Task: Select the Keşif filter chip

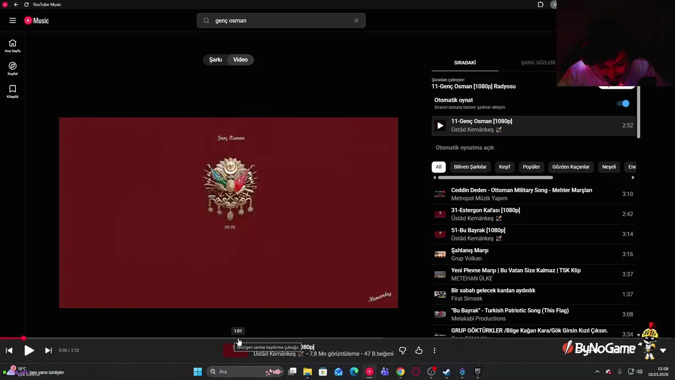Action: [505, 167]
